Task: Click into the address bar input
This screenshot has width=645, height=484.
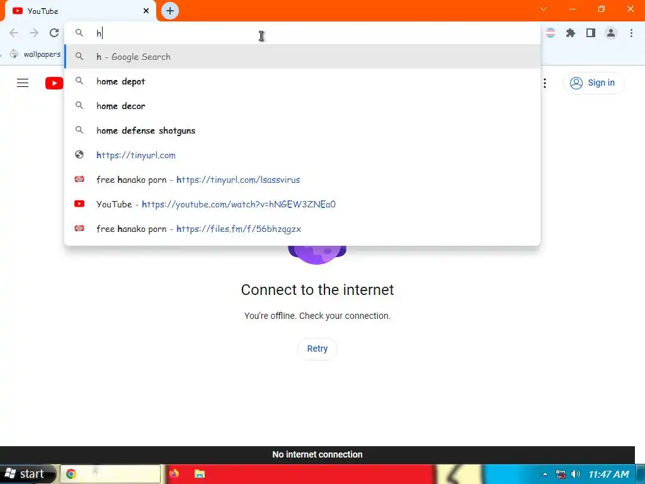Action: click(302, 33)
